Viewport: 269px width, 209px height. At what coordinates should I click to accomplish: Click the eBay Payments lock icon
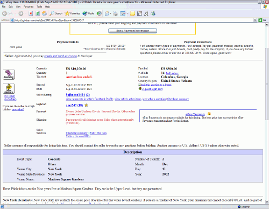pos(209,114)
